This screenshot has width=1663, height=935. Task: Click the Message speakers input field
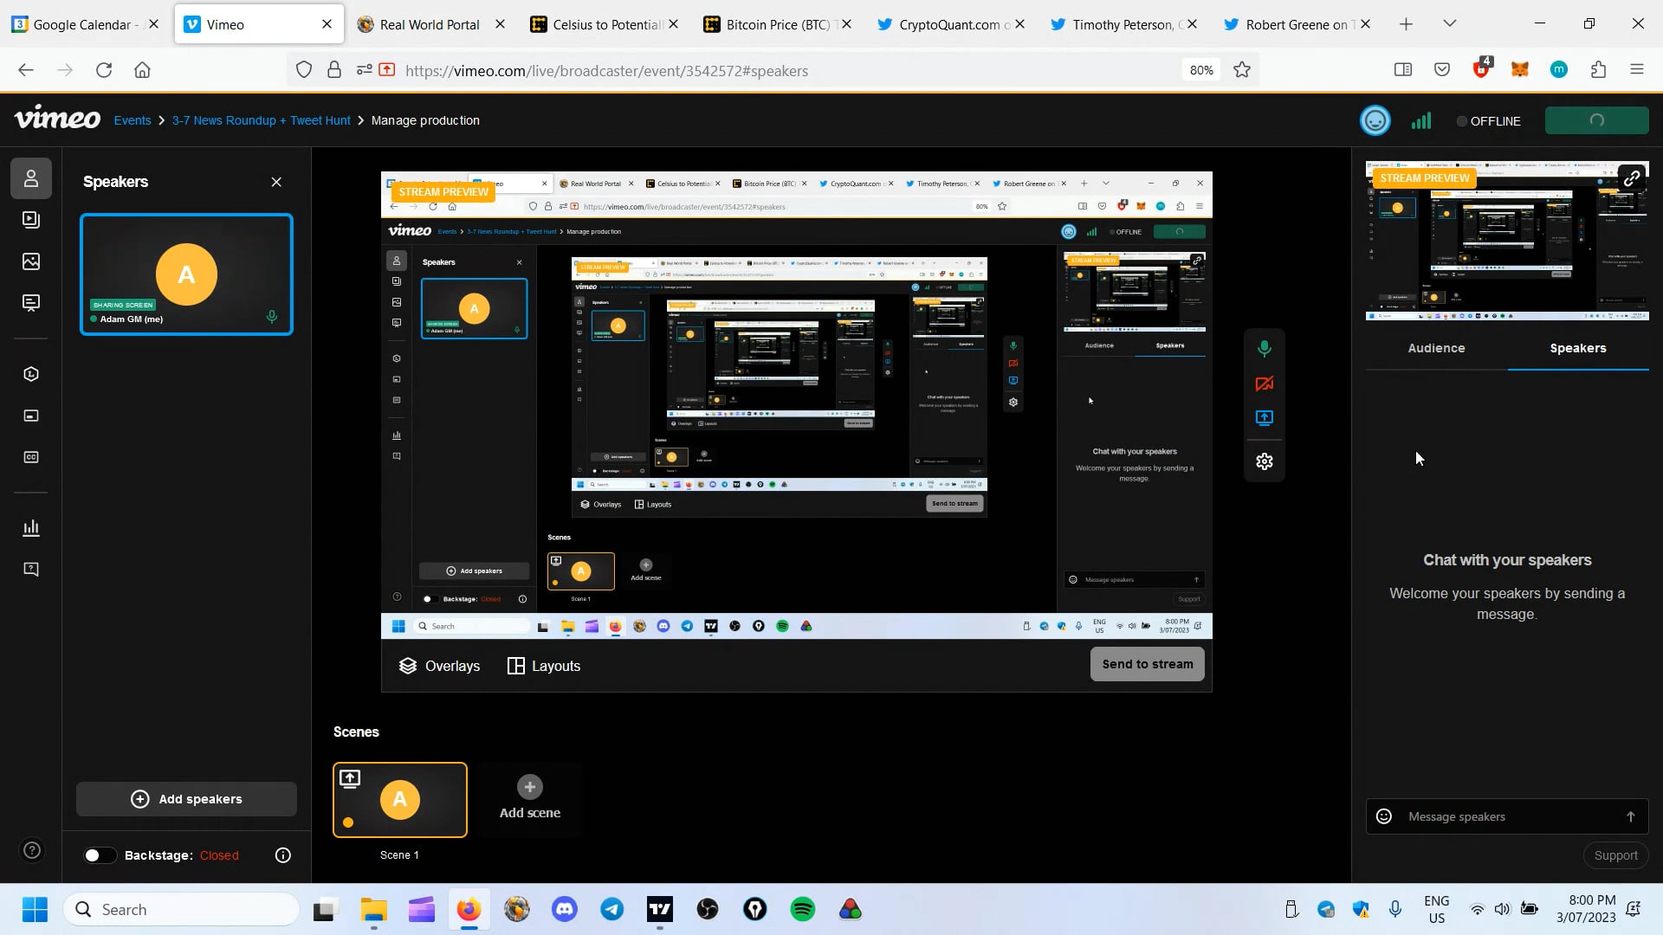[x=1507, y=816]
